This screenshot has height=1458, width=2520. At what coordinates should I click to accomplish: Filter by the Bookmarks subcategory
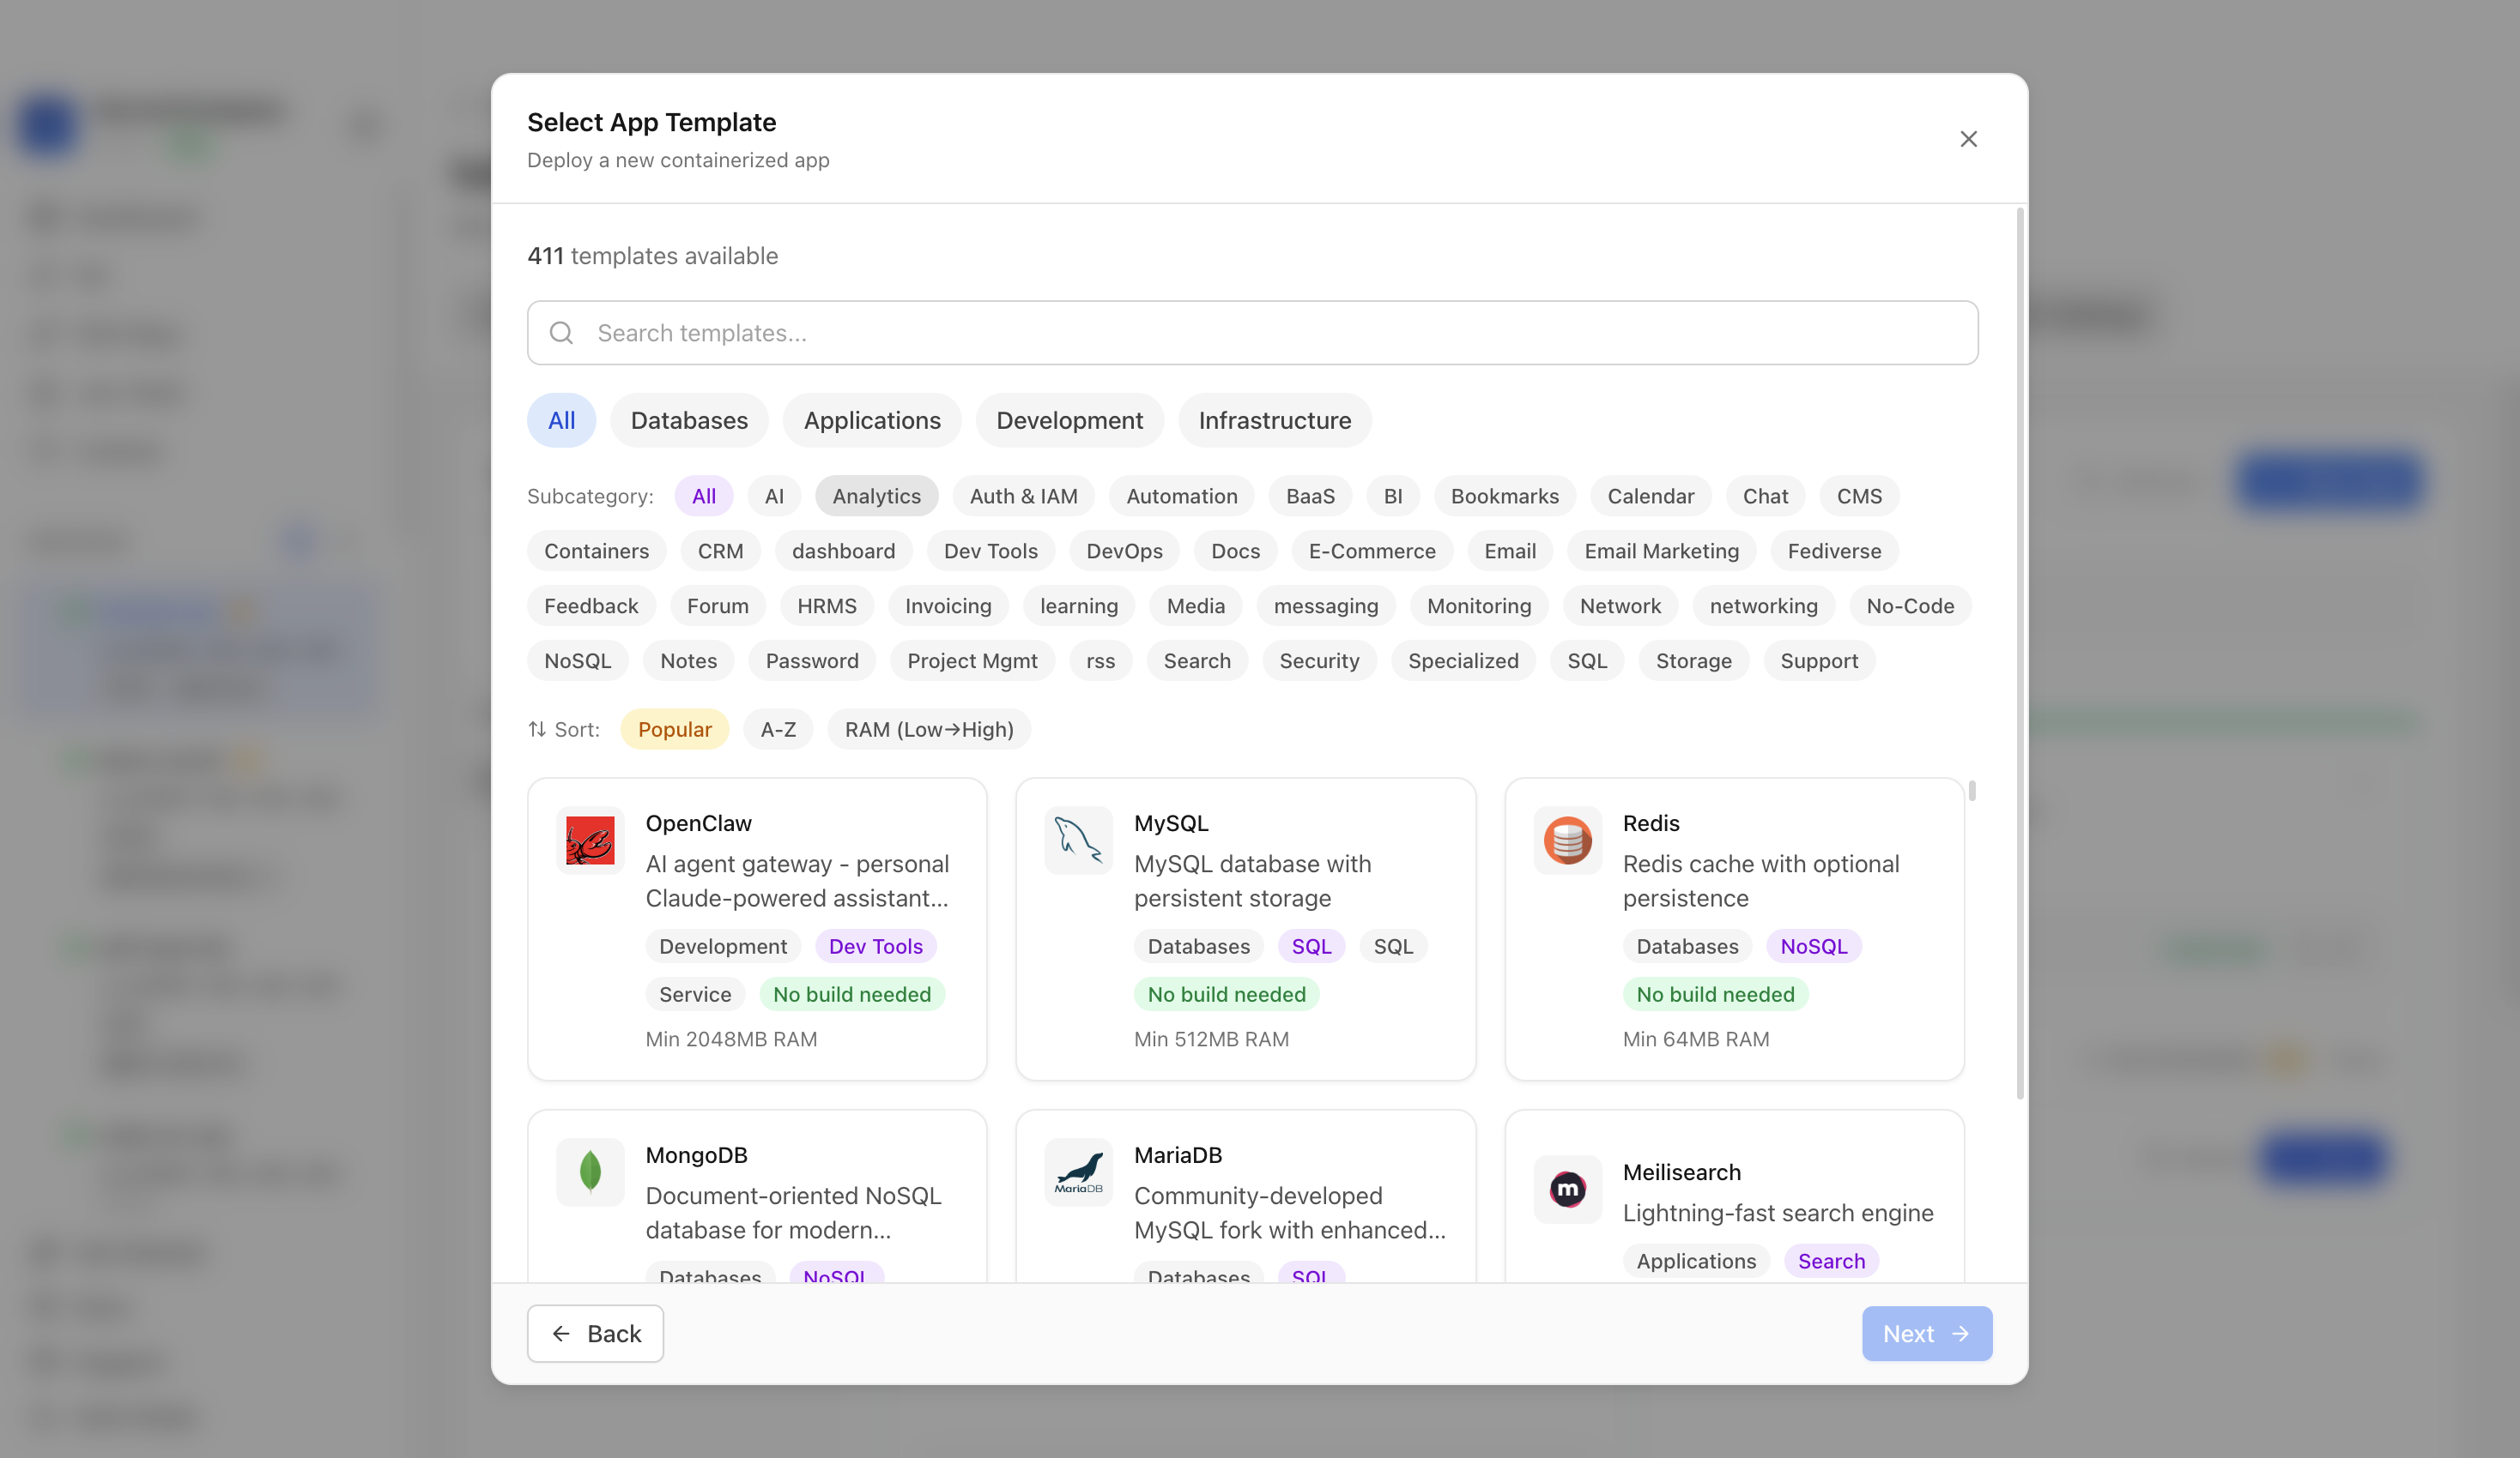point(1505,496)
